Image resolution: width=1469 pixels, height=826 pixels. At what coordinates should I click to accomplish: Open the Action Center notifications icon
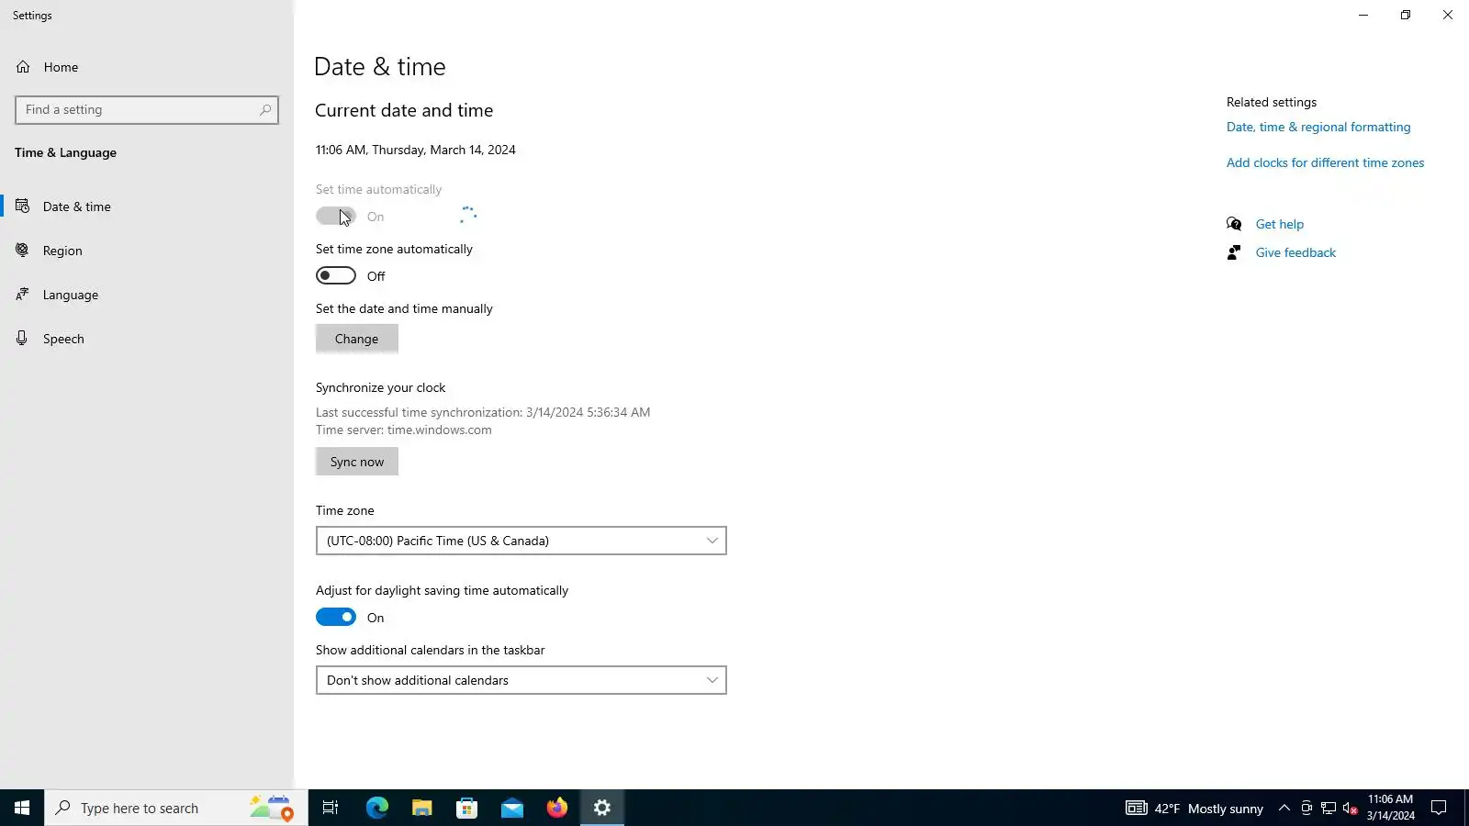point(1440,808)
